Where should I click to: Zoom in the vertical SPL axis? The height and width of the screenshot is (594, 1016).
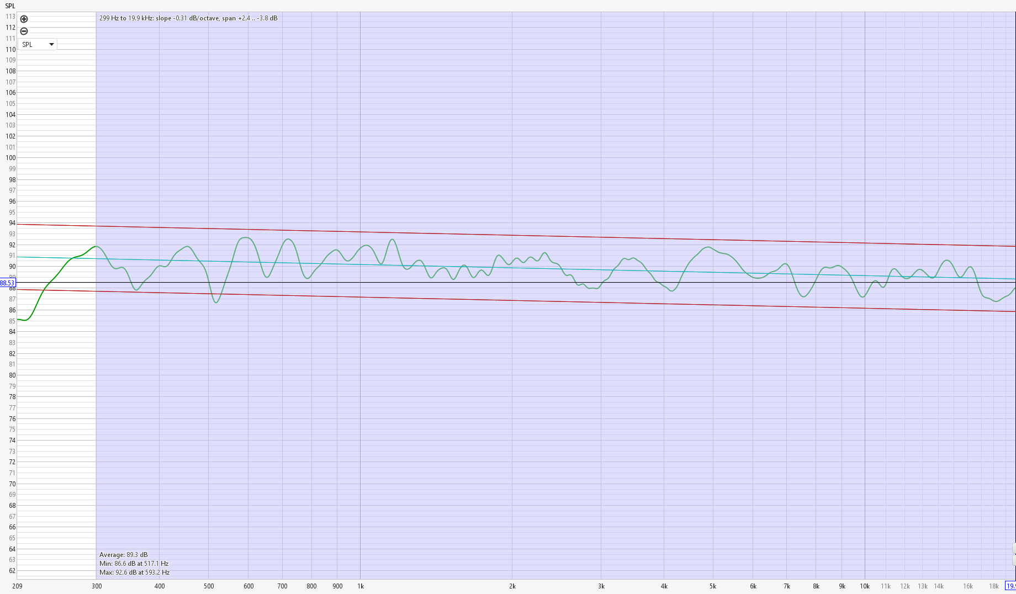coord(24,19)
